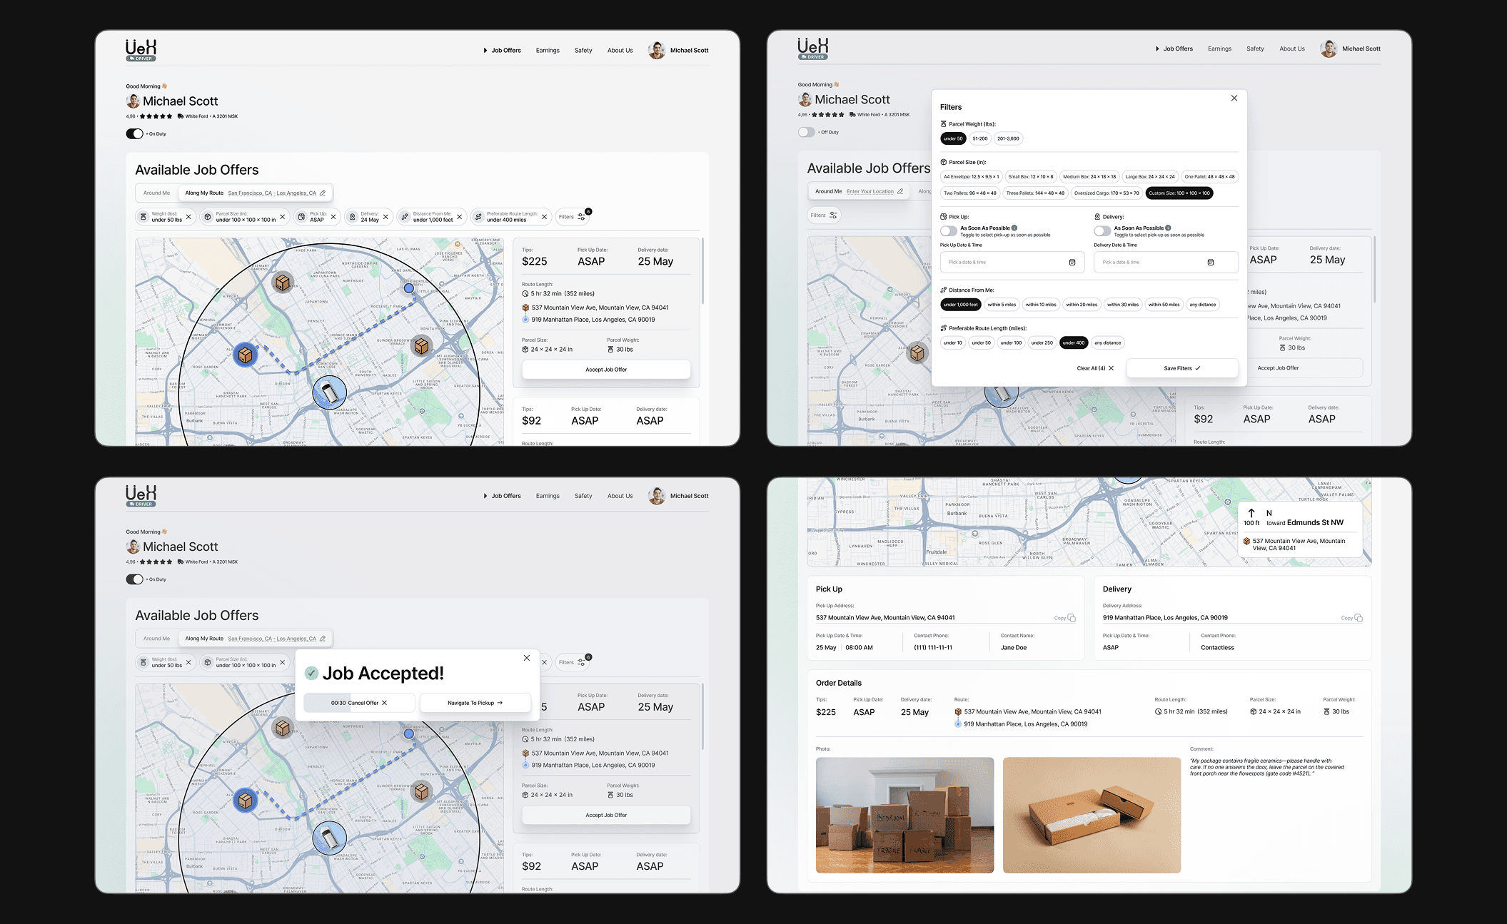The image size is (1507, 924).
Task: Enable Pick Up As Soon As Possible toggle
Action: [948, 231]
